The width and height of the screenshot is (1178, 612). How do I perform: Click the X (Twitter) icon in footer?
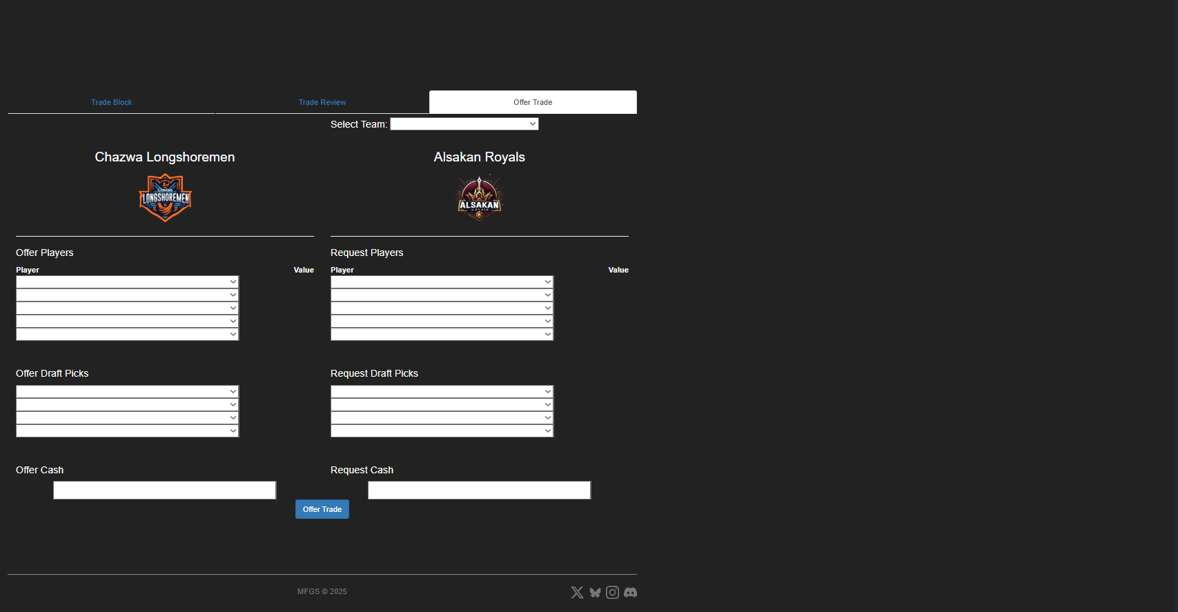point(577,593)
